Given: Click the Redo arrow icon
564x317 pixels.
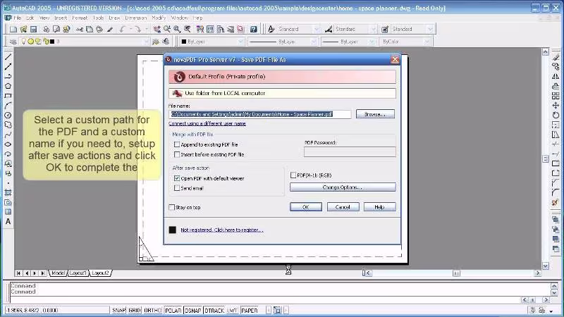Looking at the screenshot, I should 137,29.
